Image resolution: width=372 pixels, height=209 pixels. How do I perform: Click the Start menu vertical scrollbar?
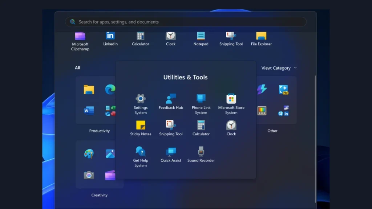[315, 139]
